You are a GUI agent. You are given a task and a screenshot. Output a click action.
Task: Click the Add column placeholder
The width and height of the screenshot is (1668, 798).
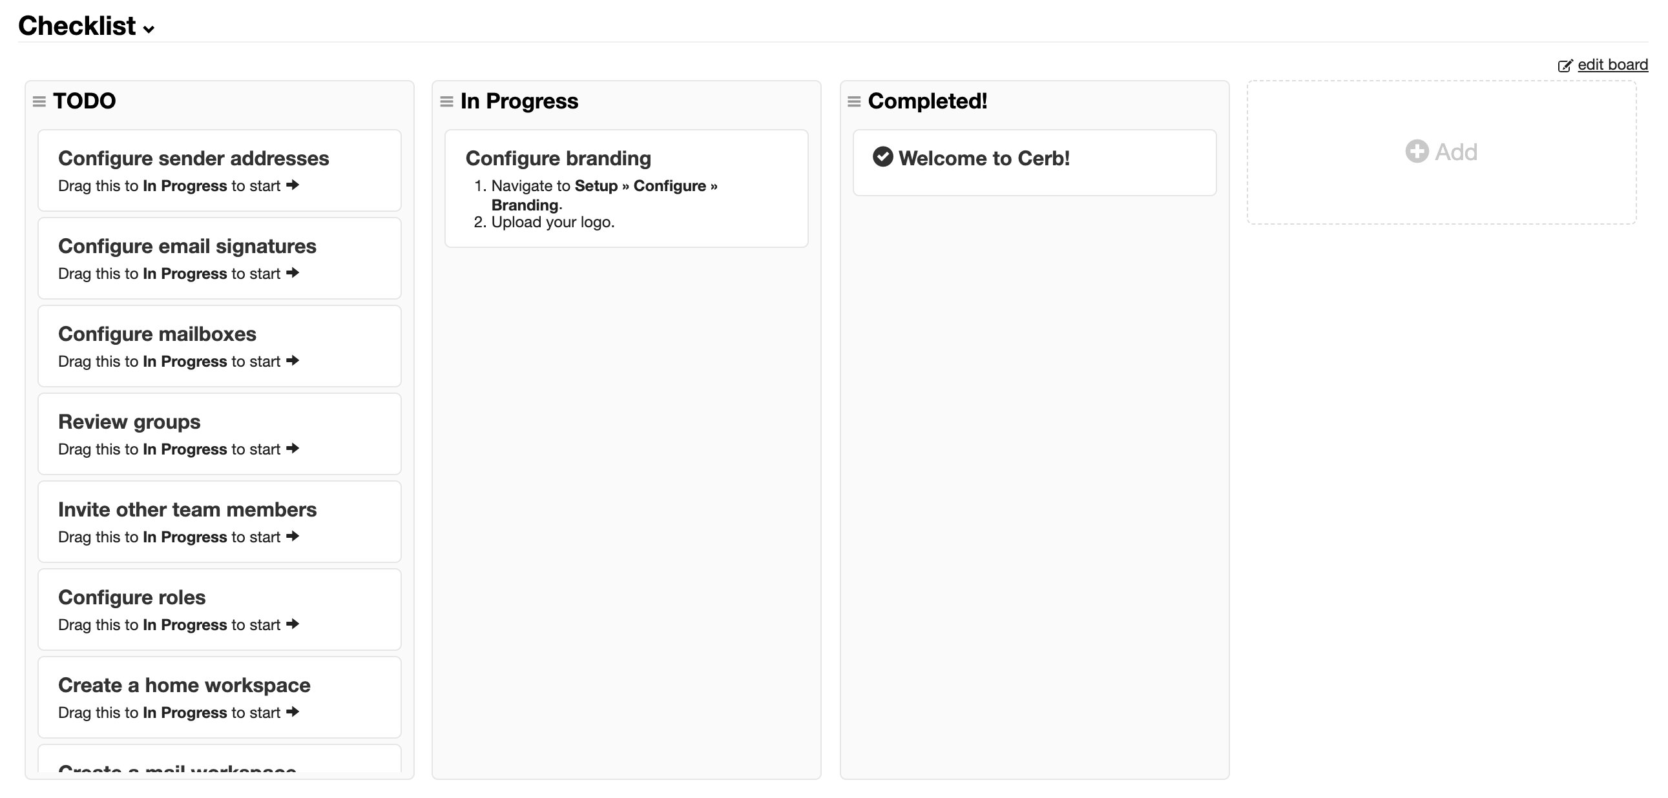(x=1441, y=152)
